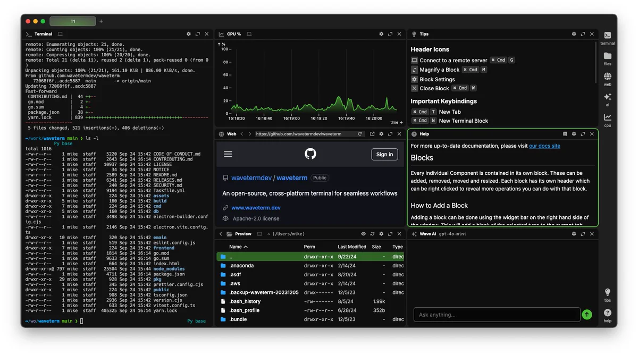Image resolution: width=638 pixels, height=355 pixels.
Task: Send the Wave AI message
Action: click(x=586, y=315)
